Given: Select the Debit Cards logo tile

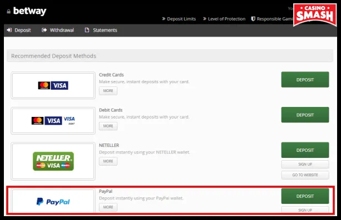Looking at the screenshot, I should pos(53,121).
